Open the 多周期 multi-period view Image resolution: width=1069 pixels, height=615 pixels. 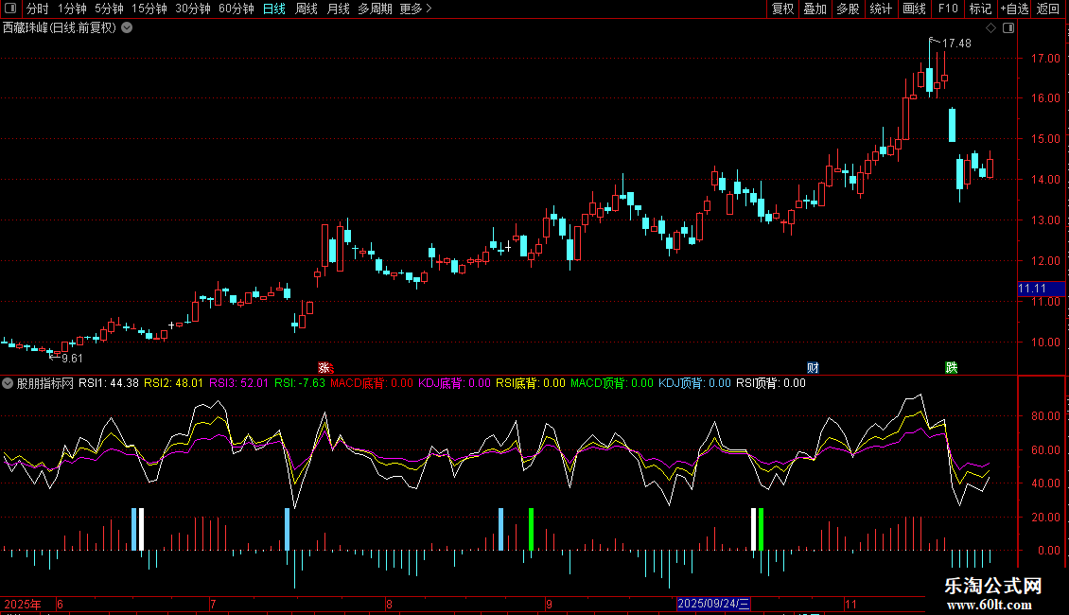pyautogui.click(x=375, y=9)
